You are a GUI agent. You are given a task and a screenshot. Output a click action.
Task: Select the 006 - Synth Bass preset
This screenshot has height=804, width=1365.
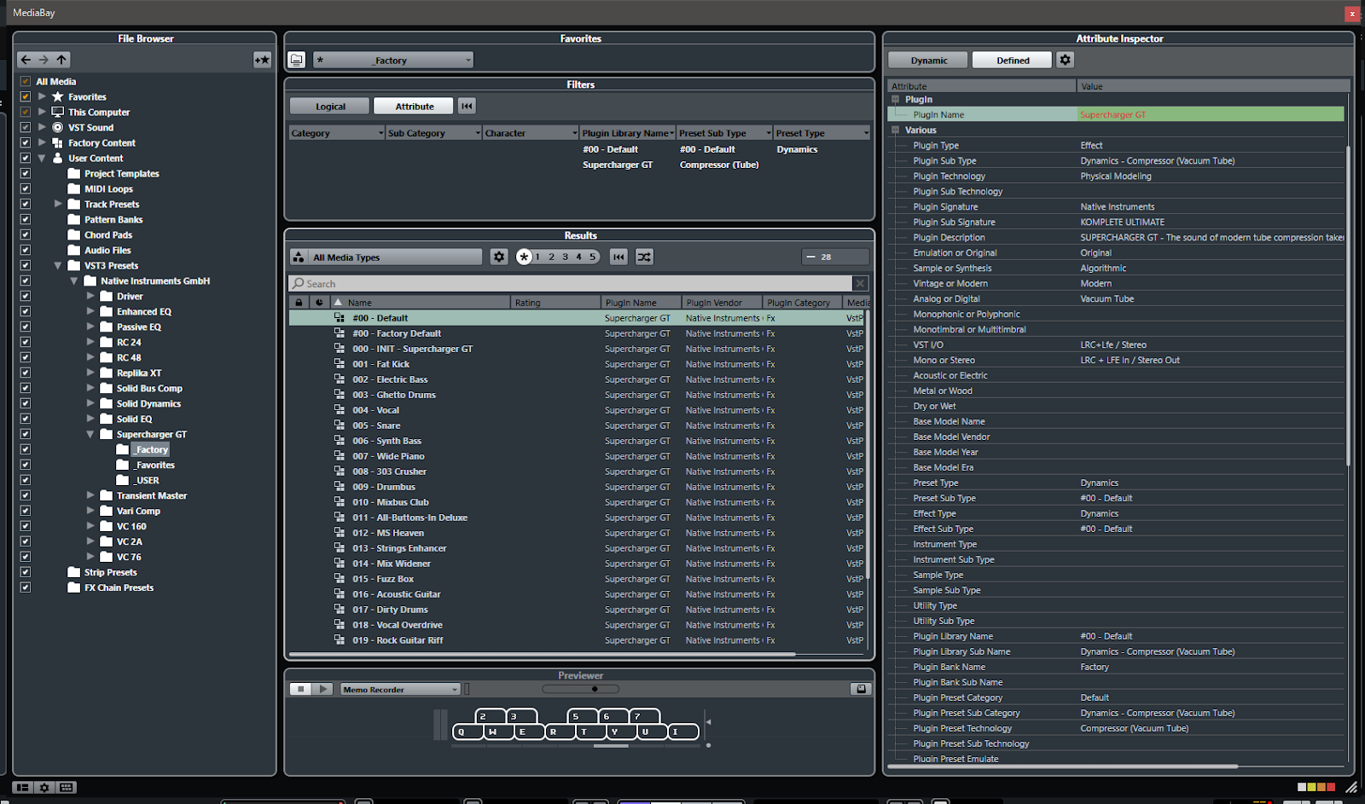(577, 441)
